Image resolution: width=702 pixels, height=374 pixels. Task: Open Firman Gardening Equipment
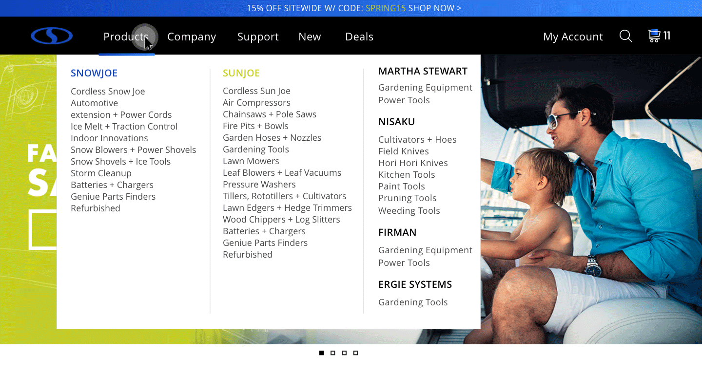(425, 250)
